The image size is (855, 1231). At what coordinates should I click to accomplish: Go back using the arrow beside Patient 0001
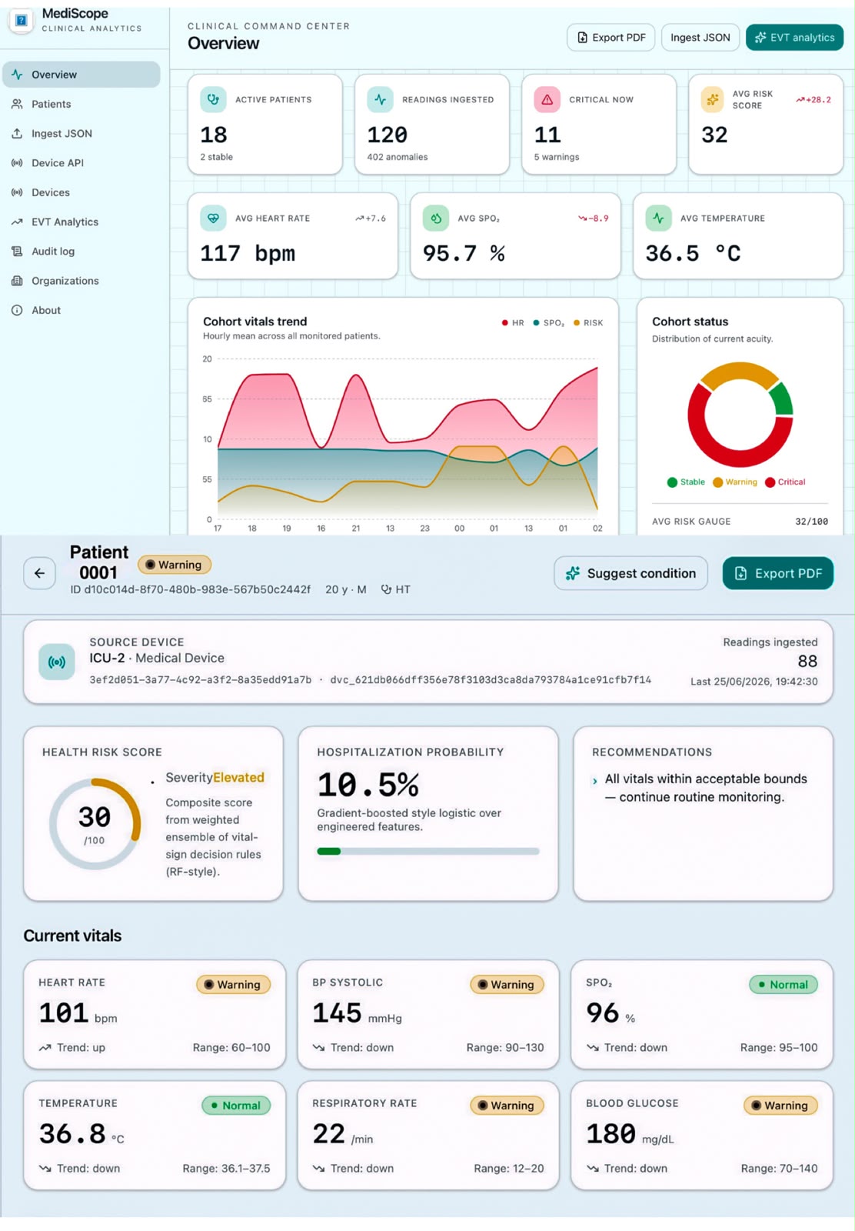39,573
